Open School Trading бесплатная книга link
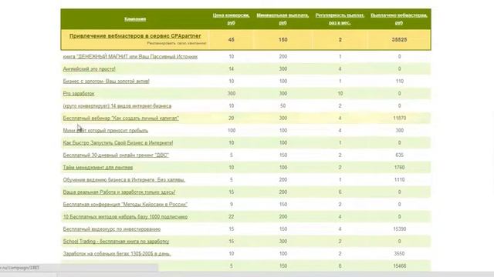The height and width of the screenshot is (277, 494). pyautogui.click(x=116, y=242)
